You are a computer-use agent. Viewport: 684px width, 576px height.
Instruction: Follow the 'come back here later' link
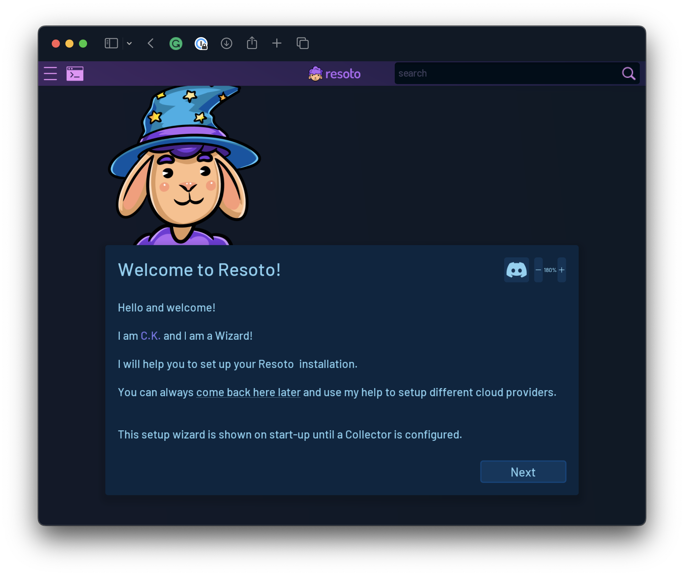point(248,393)
